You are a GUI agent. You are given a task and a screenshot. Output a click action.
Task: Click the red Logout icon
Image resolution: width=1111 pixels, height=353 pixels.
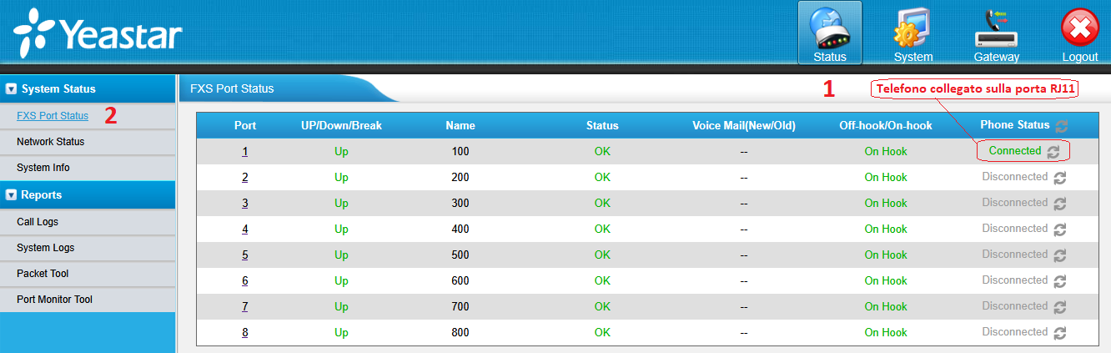pyautogui.click(x=1079, y=33)
